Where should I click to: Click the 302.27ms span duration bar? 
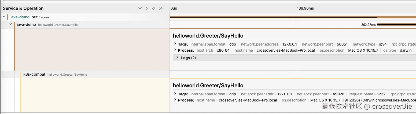(x=396, y=25)
